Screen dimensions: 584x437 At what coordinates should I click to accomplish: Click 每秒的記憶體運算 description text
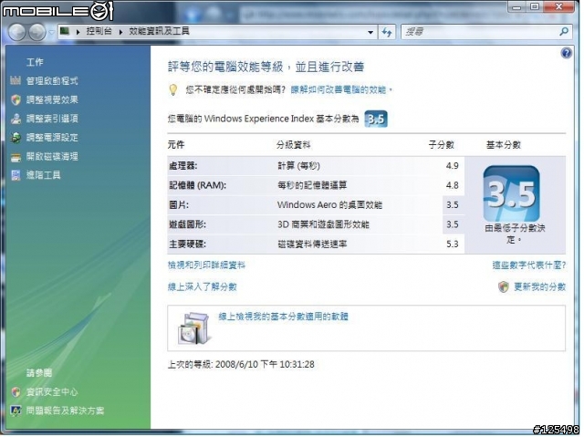pyautogui.click(x=312, y=185)
